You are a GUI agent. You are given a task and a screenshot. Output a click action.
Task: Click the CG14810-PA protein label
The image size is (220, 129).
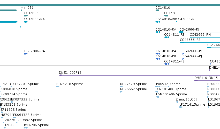[166, 51]
